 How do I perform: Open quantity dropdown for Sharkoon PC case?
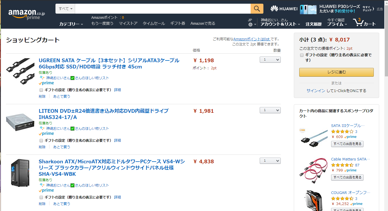(x=270, y=161)
